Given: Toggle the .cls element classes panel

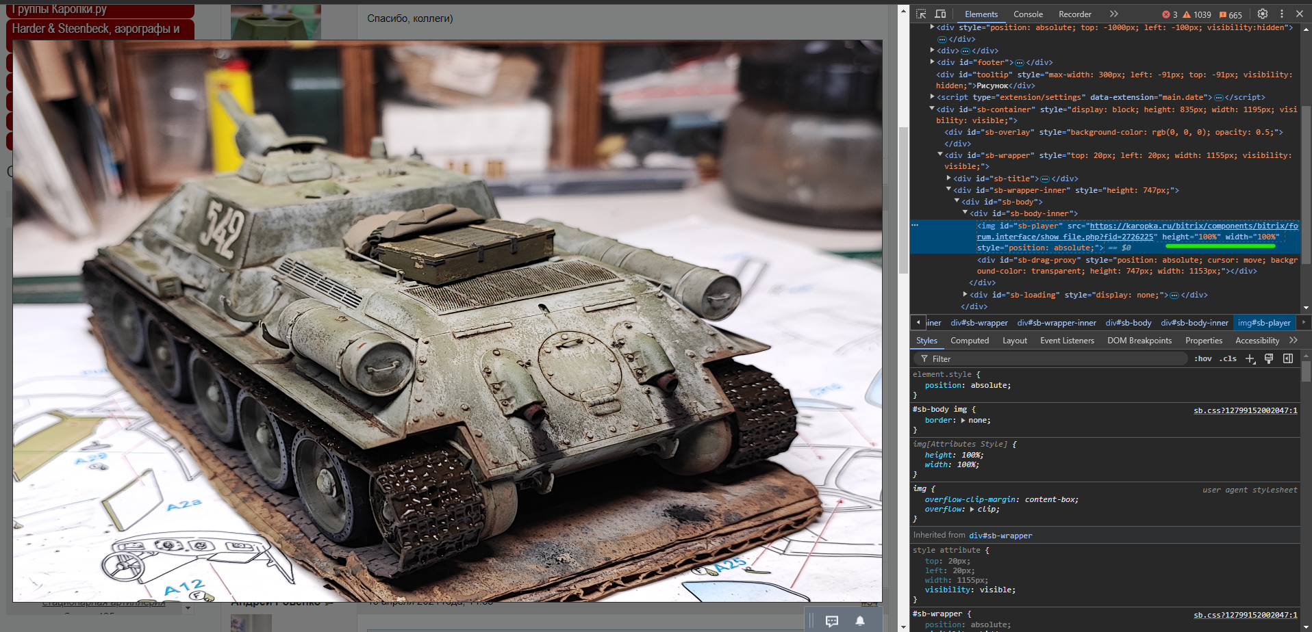Looking at the screenshot, I should click(1228, 359).
